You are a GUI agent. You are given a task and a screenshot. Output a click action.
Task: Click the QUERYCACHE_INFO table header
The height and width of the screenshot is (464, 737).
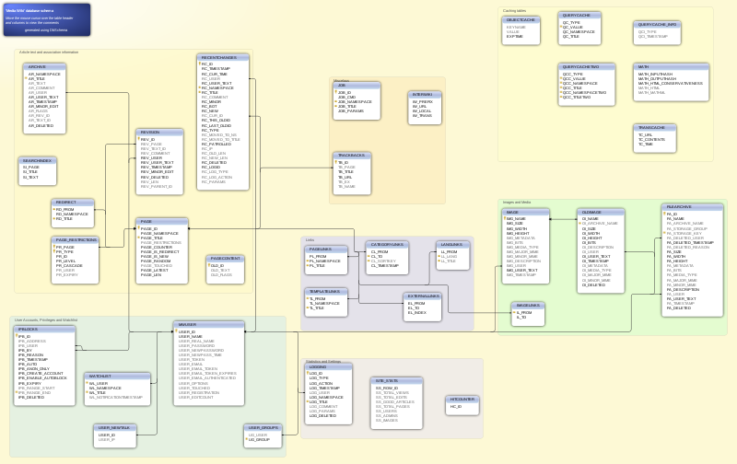(x=657, y=25)
